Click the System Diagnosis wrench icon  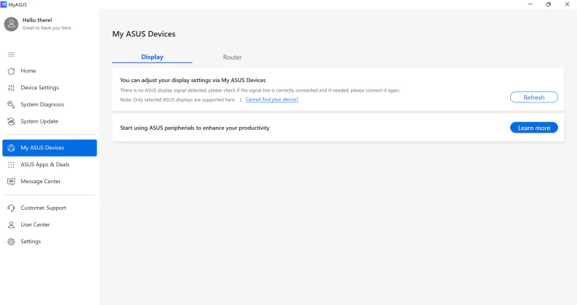coord(12,105)
